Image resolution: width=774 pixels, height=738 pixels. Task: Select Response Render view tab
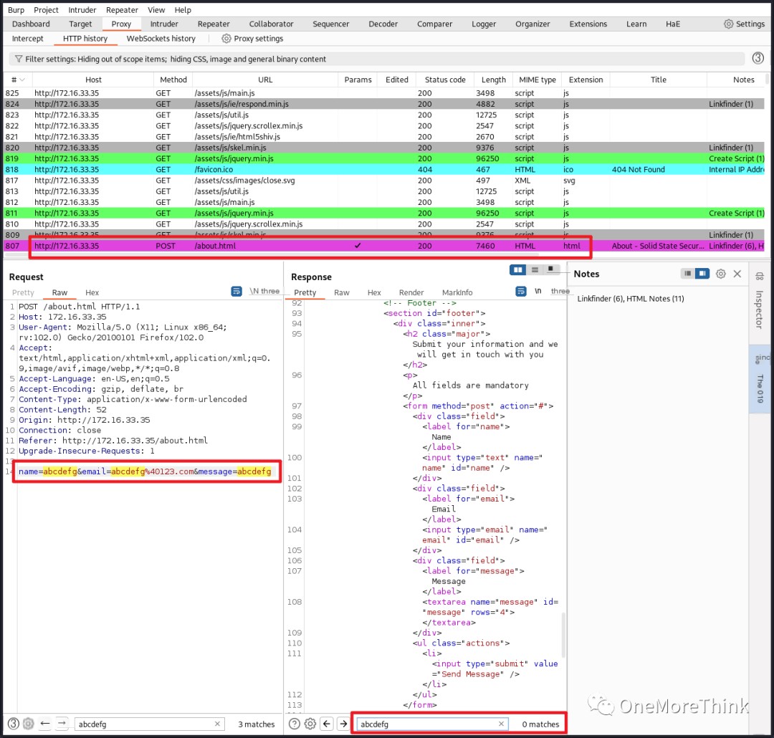(411, 292)
